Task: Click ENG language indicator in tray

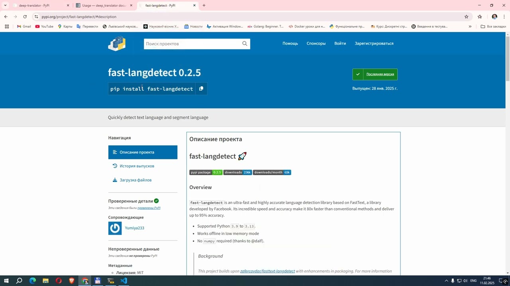Action: [473, 281]
